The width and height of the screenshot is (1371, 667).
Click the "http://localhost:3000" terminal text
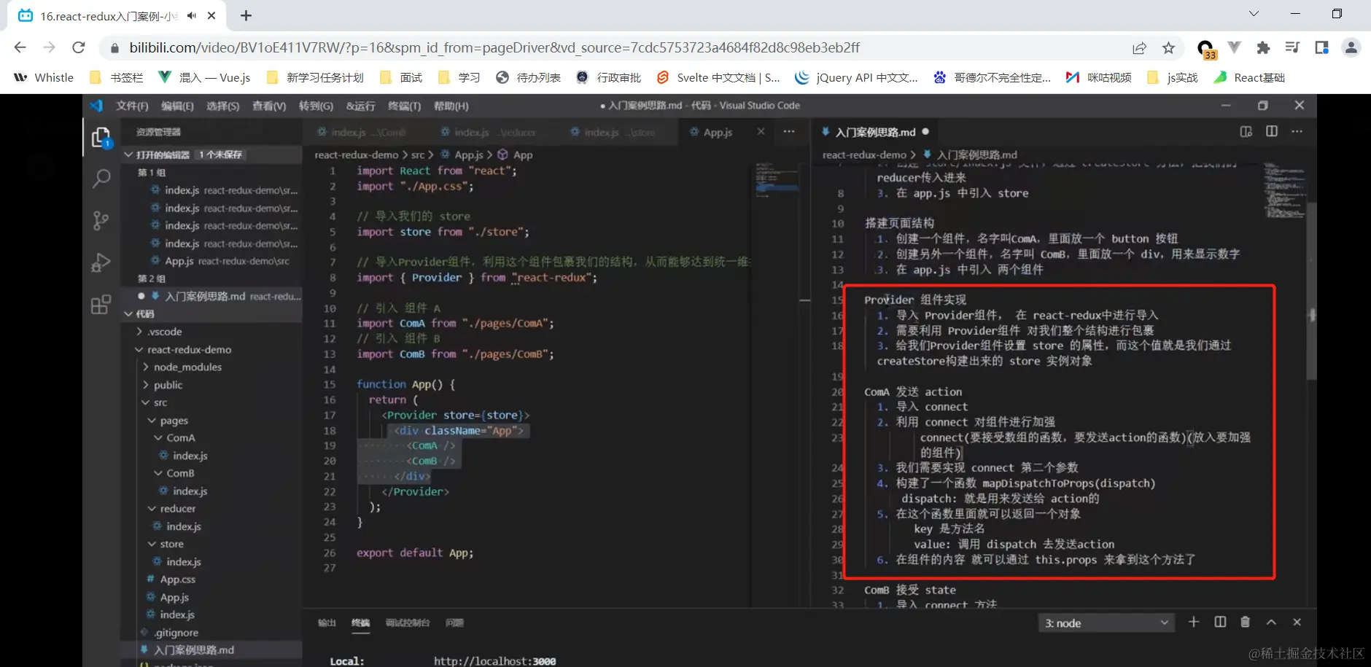[x=494, y=661]
